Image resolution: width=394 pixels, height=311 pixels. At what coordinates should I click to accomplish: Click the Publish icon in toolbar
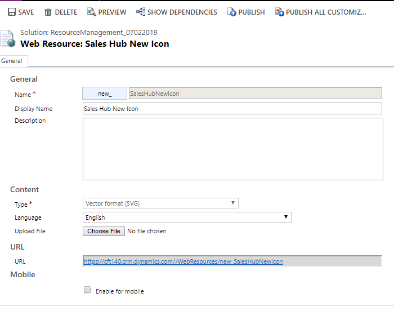(x=232, y=12)
